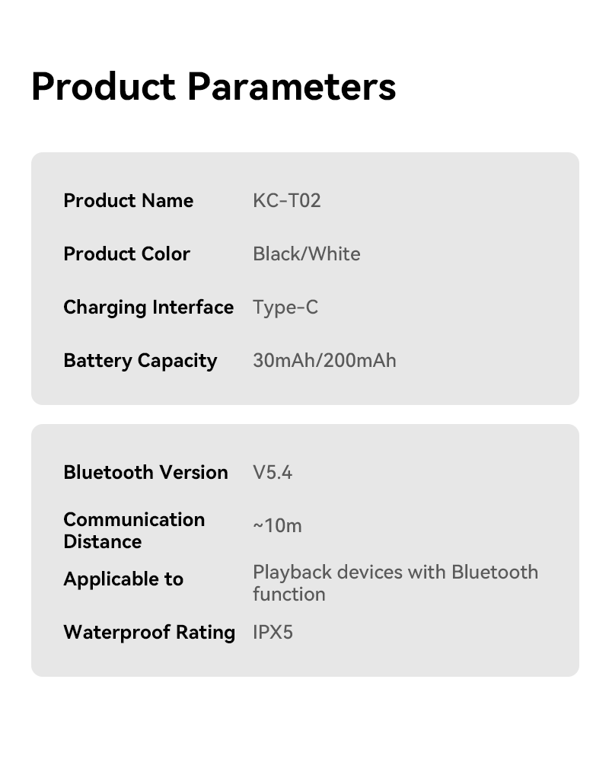Image resolution: width=609 pixels, height=775 pixels.
Task: Select the Waterproof Rating label
Action: click(149, 633)
